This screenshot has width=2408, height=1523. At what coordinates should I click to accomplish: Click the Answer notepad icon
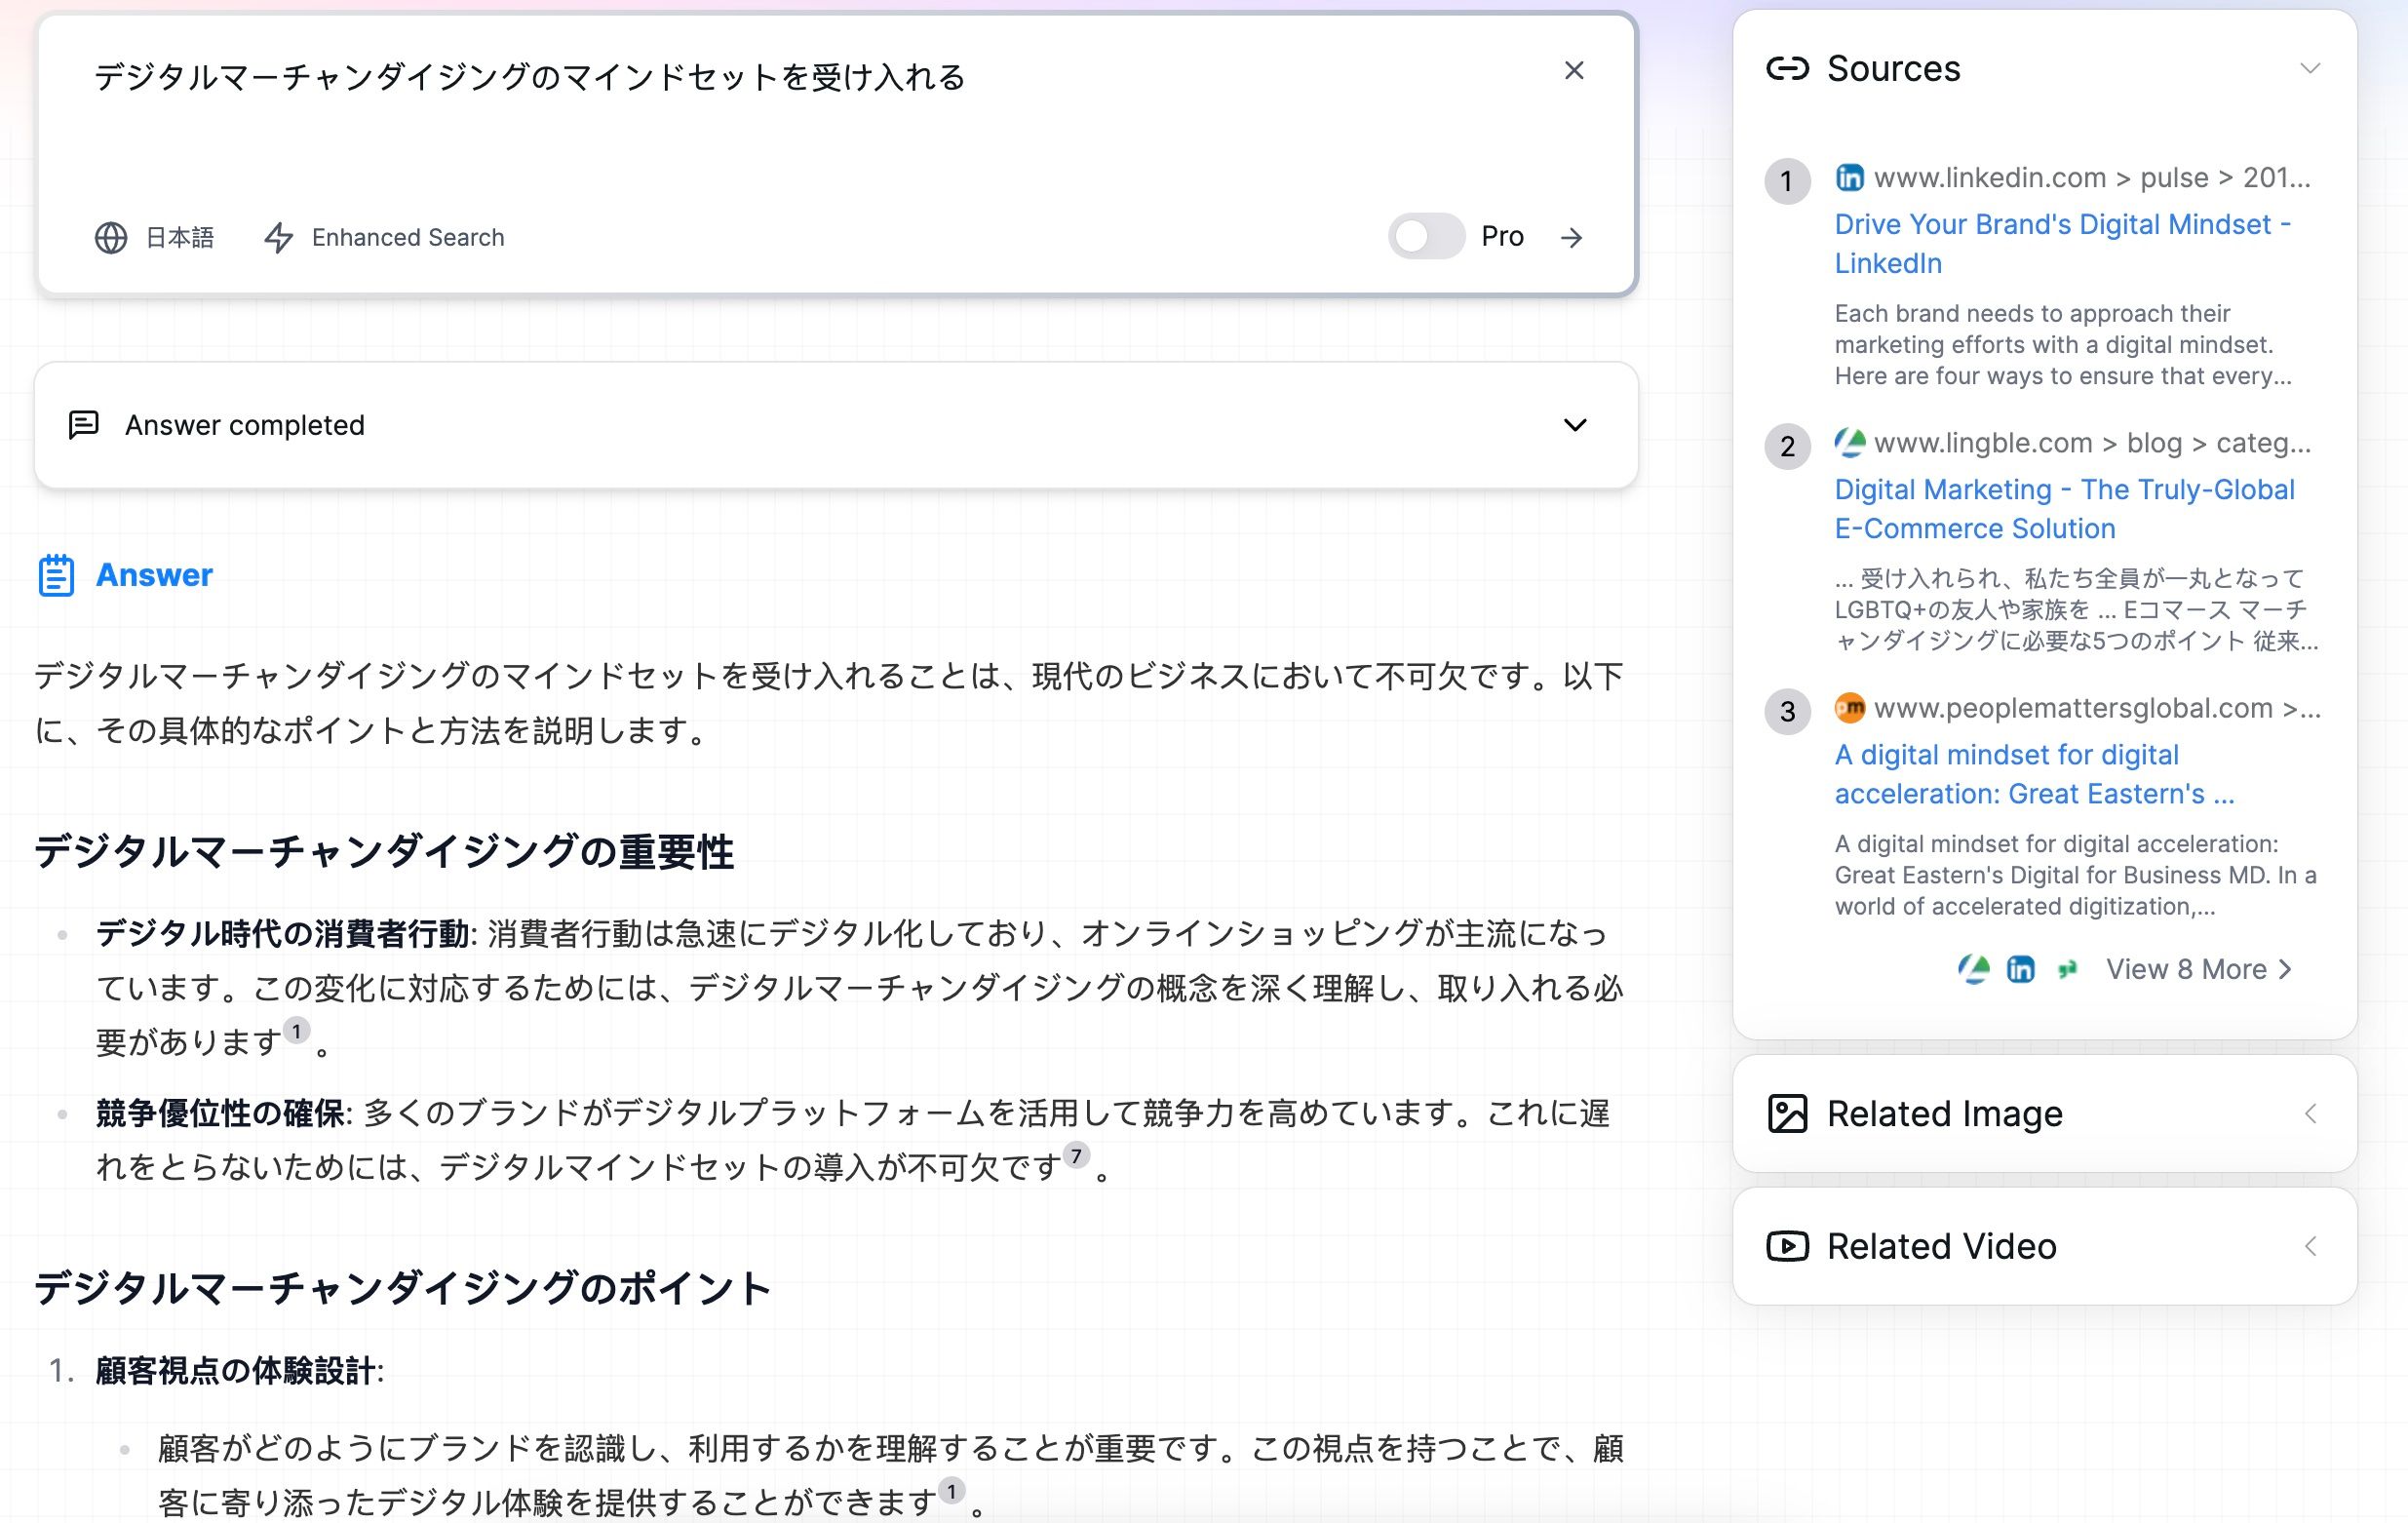point(56,575)
